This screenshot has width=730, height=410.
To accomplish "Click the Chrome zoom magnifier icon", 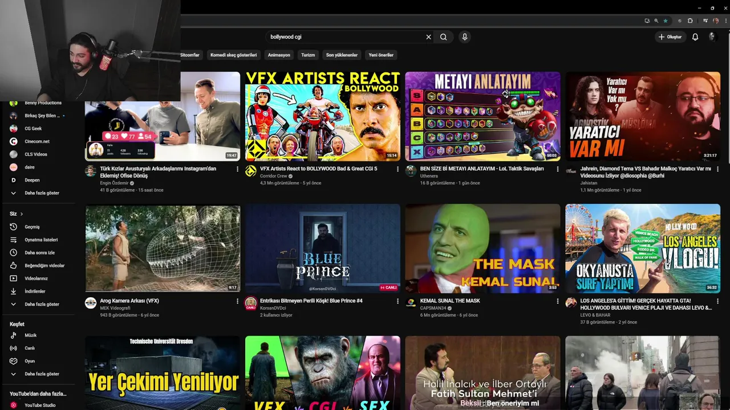I will coord(656,20).
